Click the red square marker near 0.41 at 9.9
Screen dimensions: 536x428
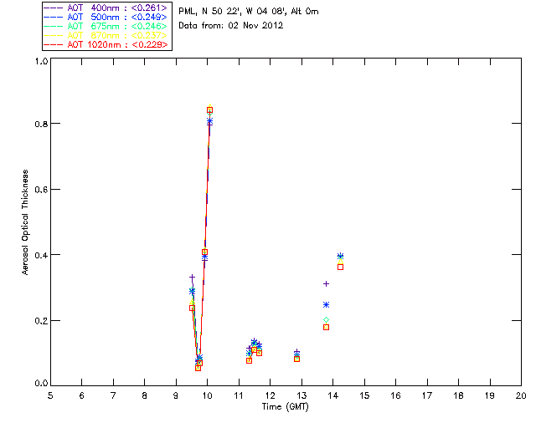pyautogui.click(x=204, y=252)
